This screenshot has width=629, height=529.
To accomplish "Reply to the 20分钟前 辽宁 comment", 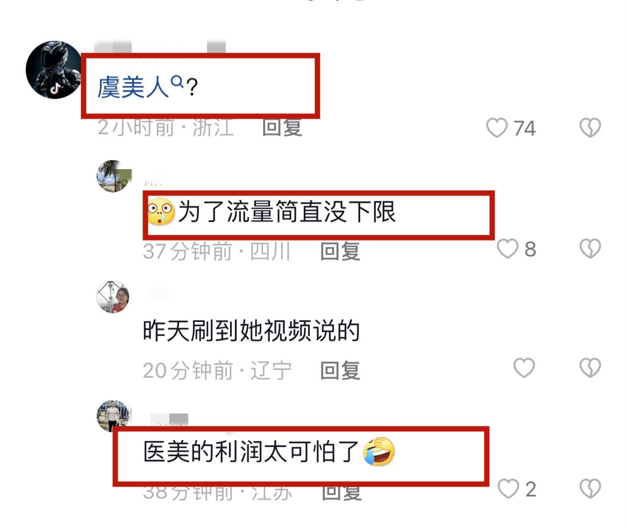I will 340,371.
